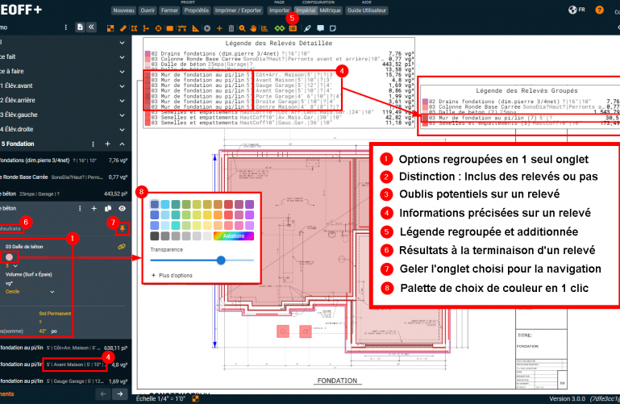Open the legend table icon
The height and width of the screenshot is (404, 620).
coord(293,28)
